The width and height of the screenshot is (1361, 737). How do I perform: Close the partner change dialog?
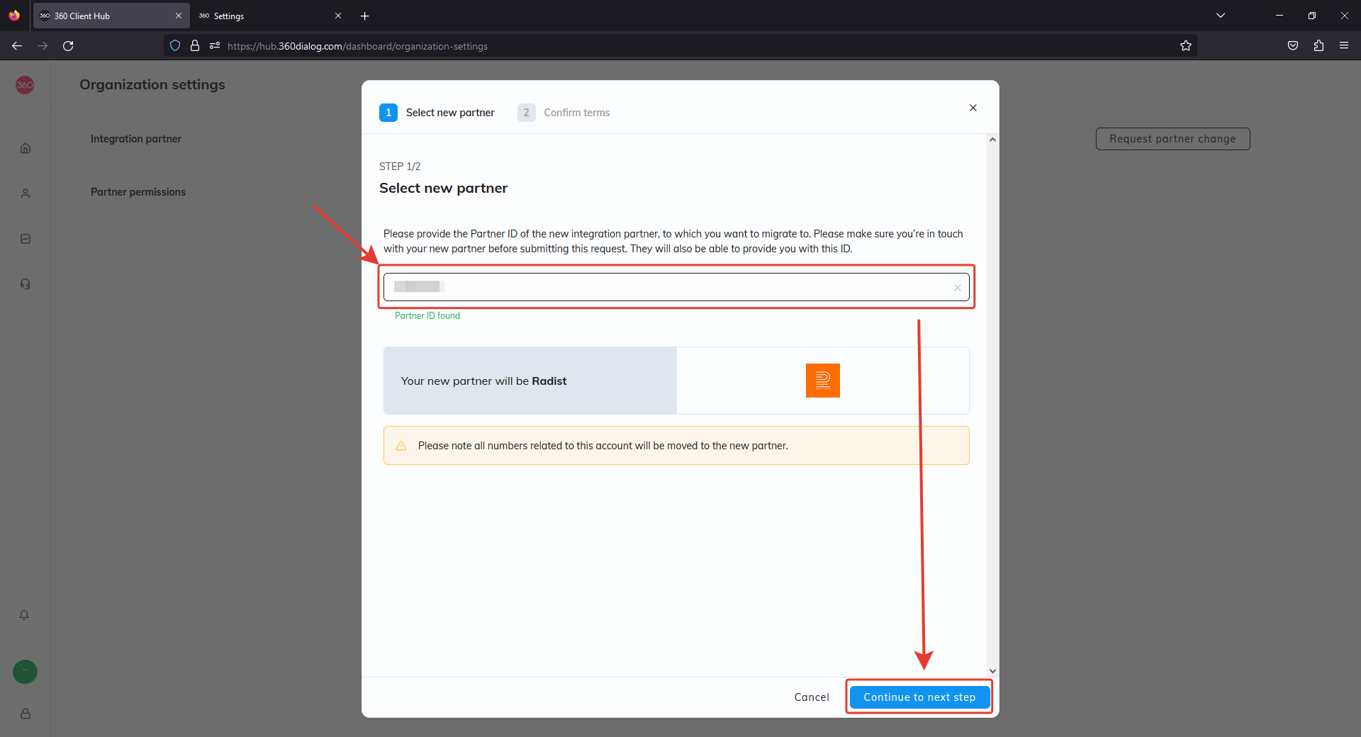coord(973,108)
